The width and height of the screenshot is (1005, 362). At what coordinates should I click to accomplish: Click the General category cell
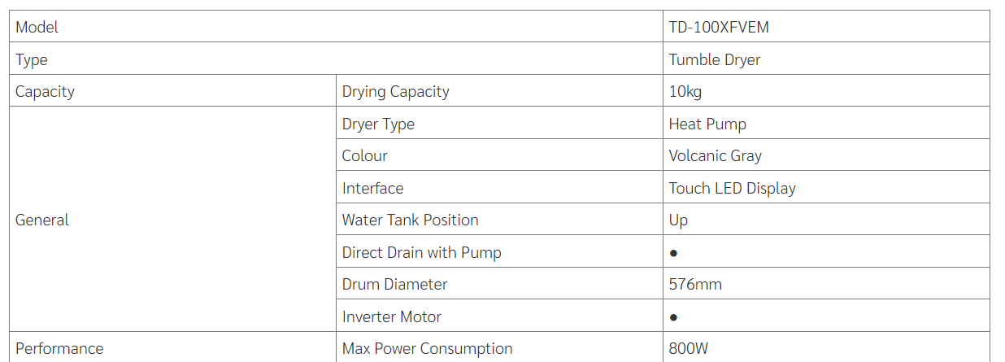(42, 220)
